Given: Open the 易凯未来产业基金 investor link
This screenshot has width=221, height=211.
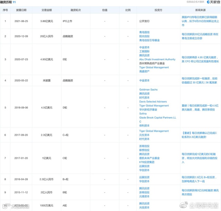Looking at the screenshot, I should pyautogui.click(x=150, y=158).
